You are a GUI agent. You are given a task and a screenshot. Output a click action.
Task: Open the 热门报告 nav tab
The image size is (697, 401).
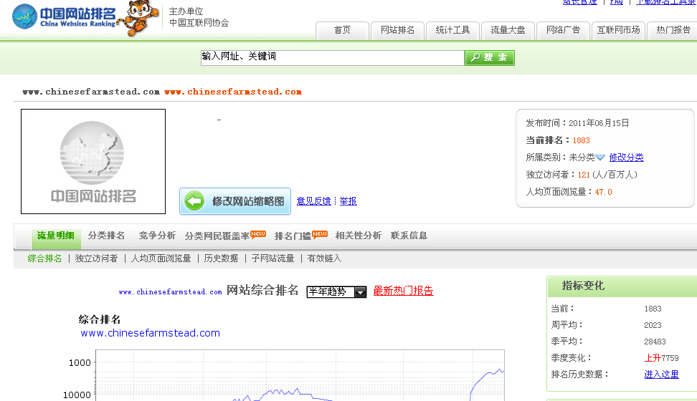[673, 30]
